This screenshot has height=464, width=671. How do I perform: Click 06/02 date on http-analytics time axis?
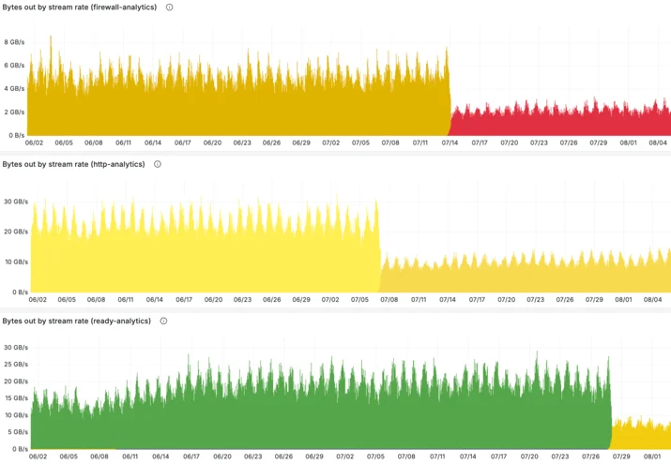click(38, 300)
